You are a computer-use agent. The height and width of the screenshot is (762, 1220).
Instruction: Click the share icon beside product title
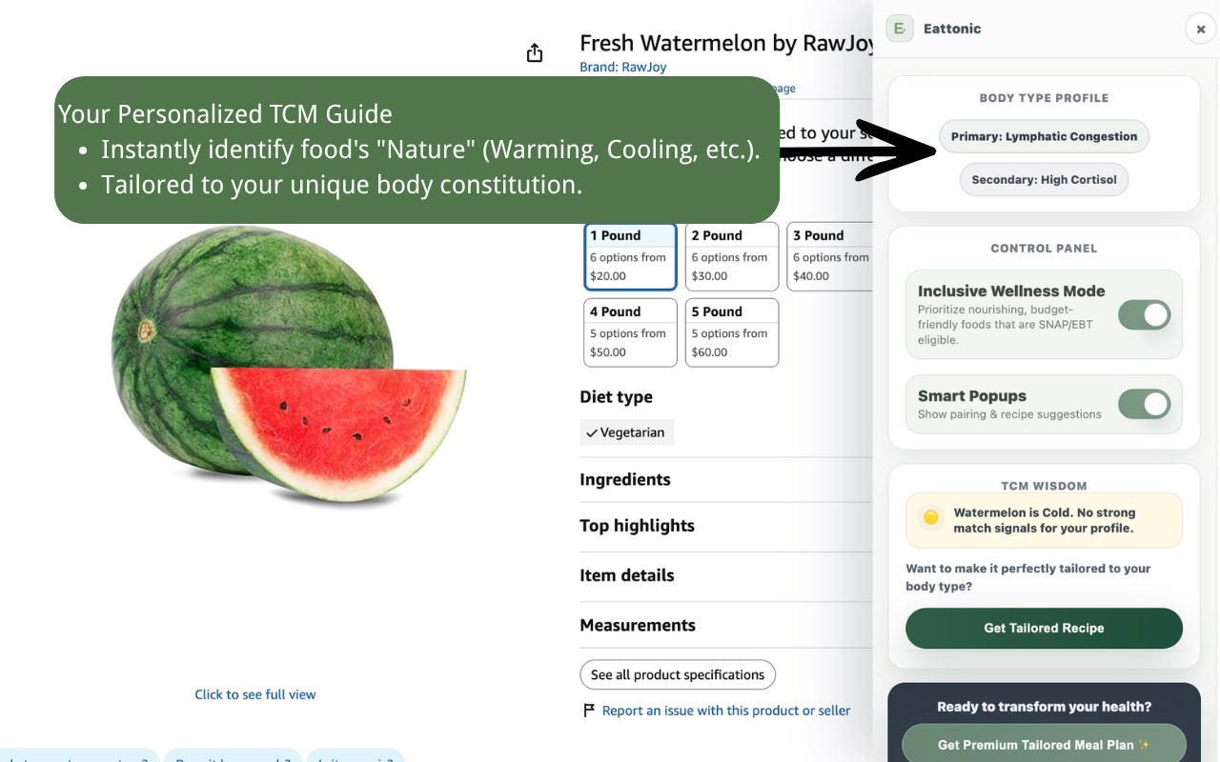pyautogui.click(x=535, y=53)
